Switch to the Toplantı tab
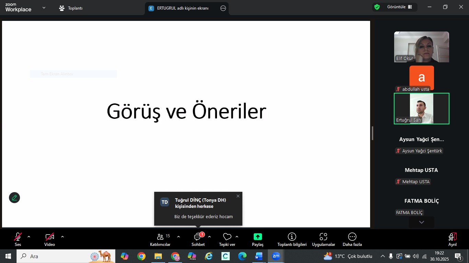 (71, 8)
